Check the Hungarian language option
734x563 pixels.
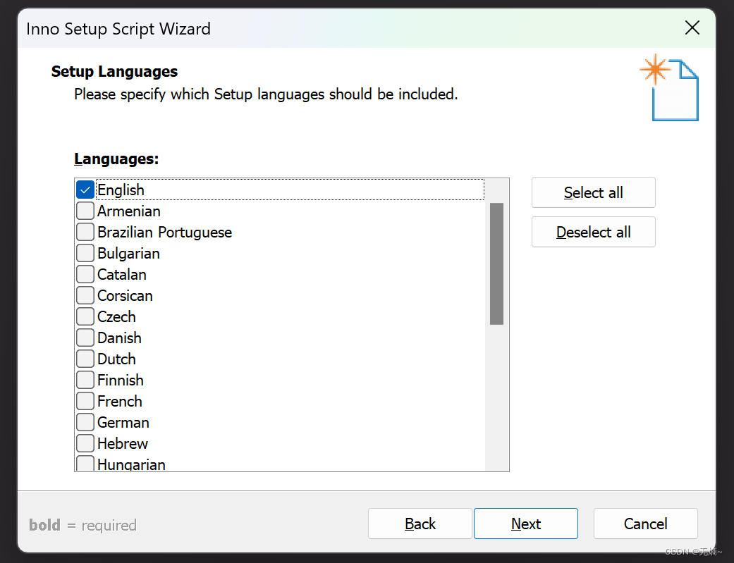(x=85, y=463)
